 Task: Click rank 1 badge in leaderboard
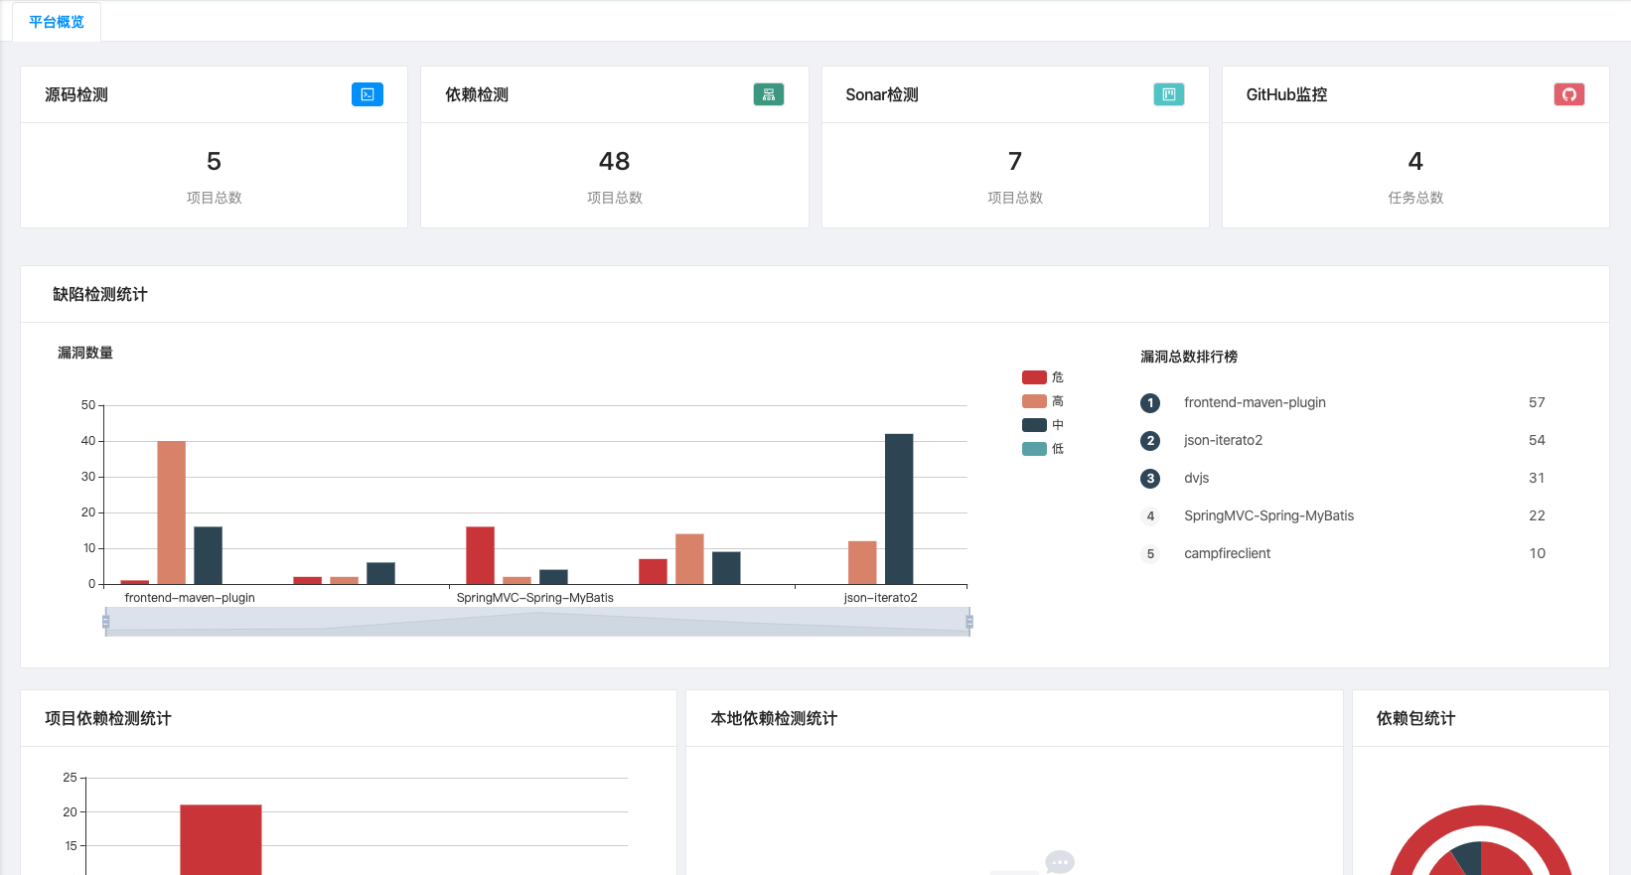tap(1150, 403)
